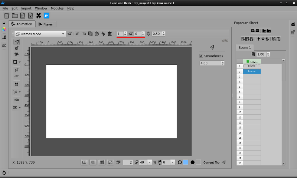Screen dimensions: 297x178
Task: Open the Import menu
Action: (x=26, y=8)
